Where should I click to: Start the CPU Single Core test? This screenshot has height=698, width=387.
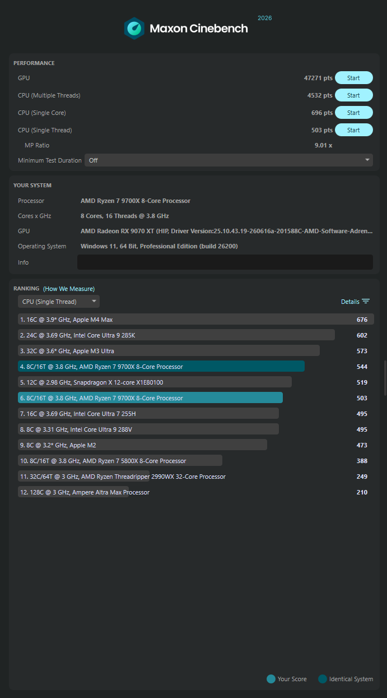[x=353, y=113]
